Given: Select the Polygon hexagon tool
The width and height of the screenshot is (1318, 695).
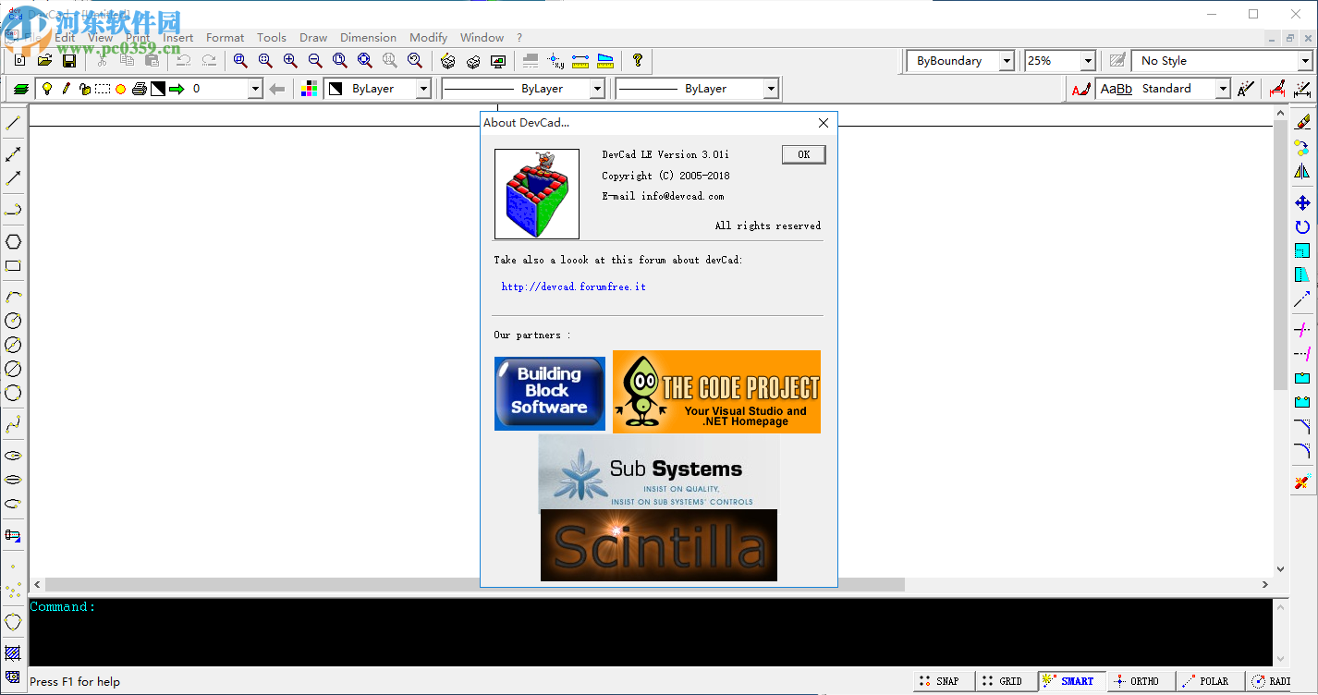Looking at the screenshot, I should (x=13, y=242).
